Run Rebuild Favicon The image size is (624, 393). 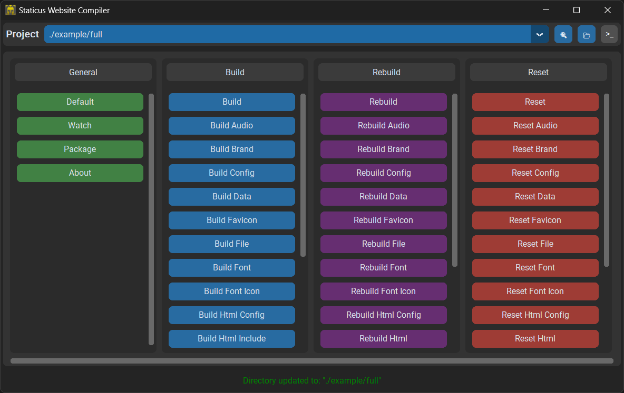pos(384,220)
